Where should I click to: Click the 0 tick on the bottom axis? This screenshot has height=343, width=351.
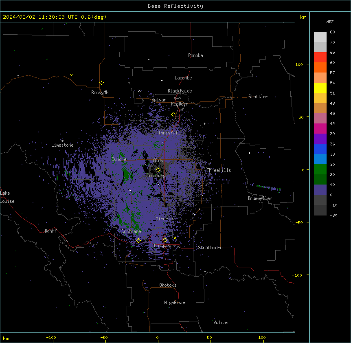pos(157,338)
